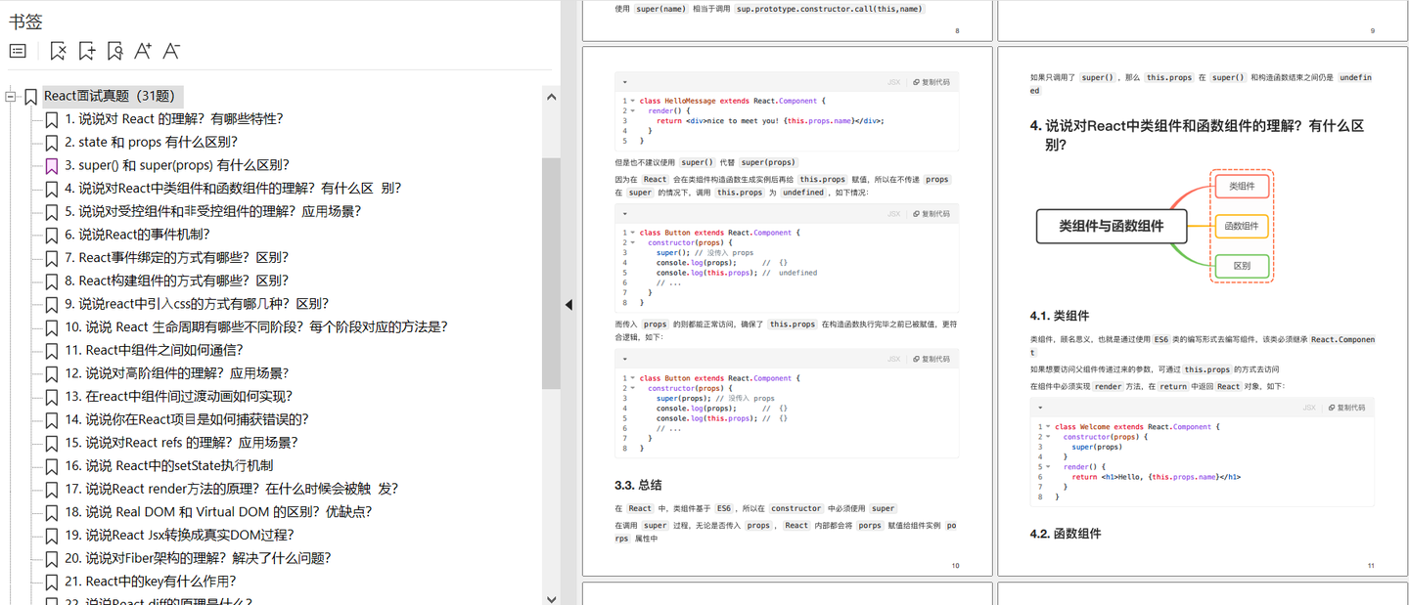Click the delete bookmark icon
The image size is (1409, 605).
[x=59, y=51]
